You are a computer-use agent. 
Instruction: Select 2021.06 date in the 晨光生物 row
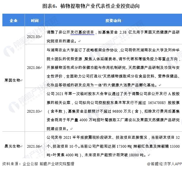34,146
